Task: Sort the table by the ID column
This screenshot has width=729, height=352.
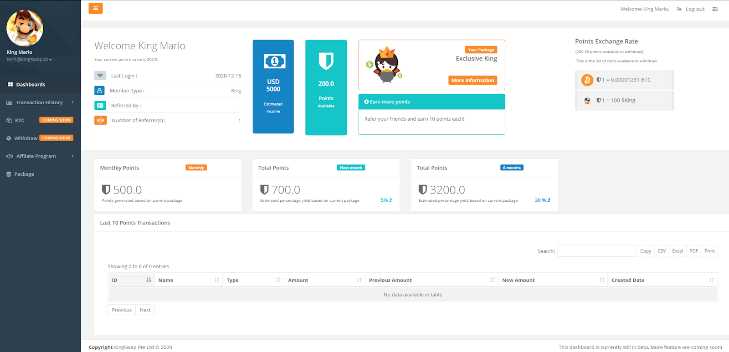Action: [131, 280]
